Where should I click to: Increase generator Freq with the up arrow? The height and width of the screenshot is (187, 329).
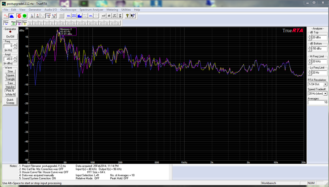coord(15,45)
